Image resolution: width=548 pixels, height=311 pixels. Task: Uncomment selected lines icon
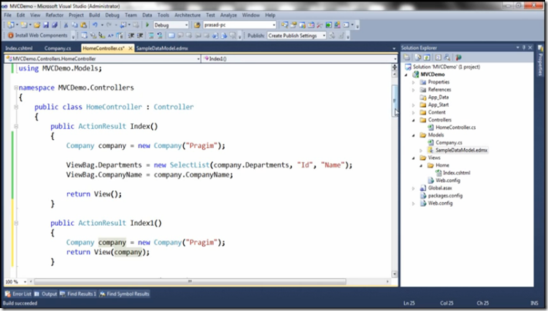click(x=160, y=36)
